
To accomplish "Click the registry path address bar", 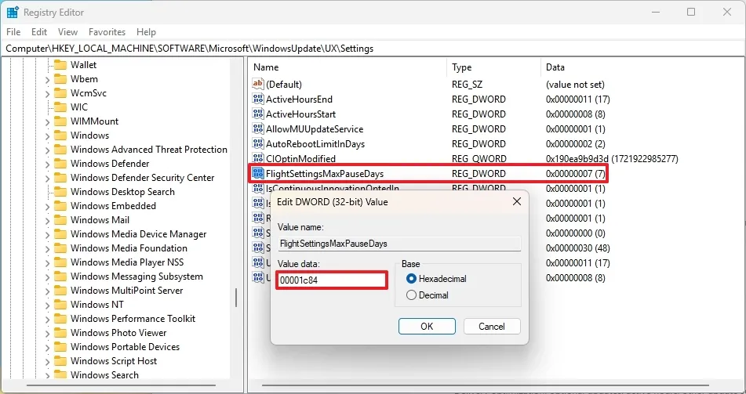I will tap(373, 49).
